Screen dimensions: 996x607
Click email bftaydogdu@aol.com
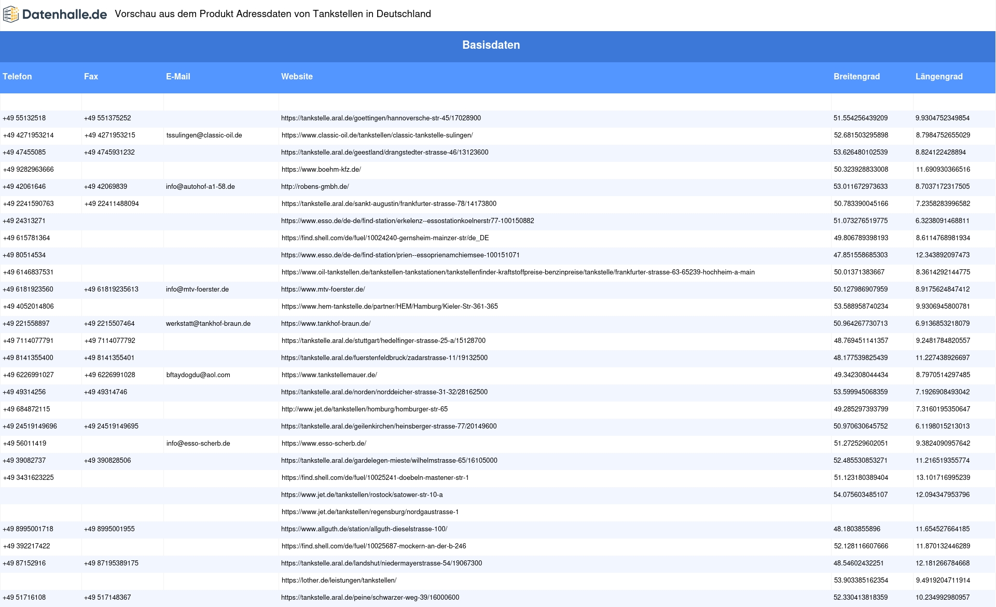pos(198,375)
